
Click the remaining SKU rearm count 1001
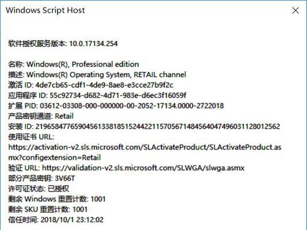(80, 209)
